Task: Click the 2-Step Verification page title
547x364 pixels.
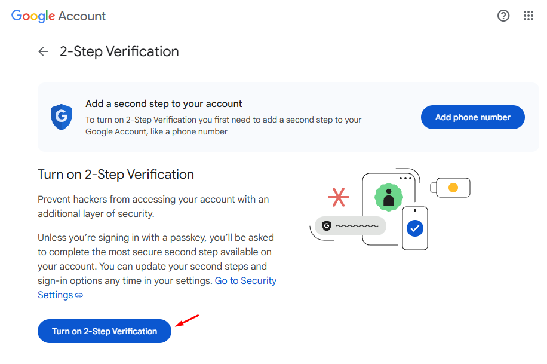Action: coord(119,51)
